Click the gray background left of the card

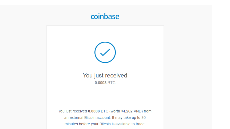(x=23, y=67)
